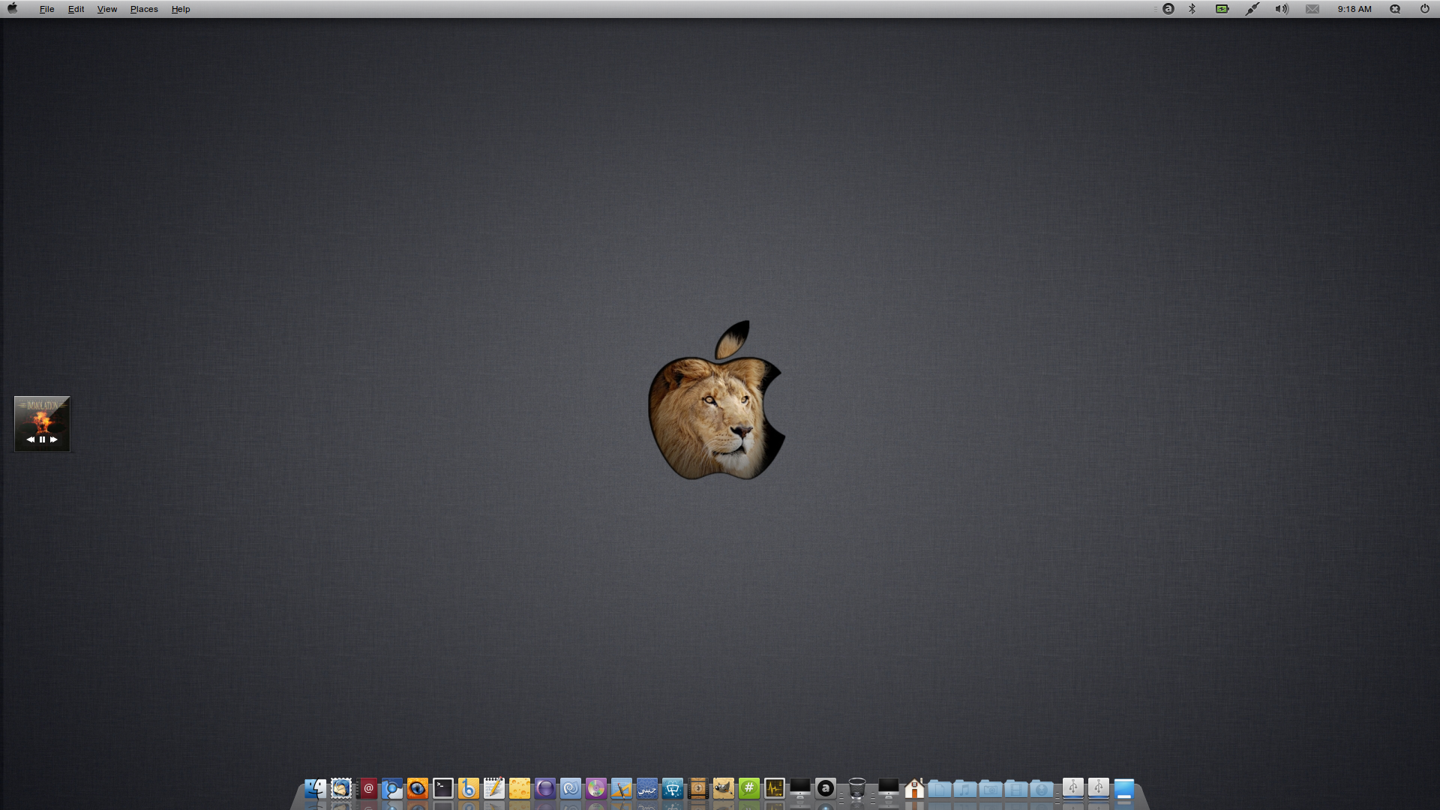Open the green hash chat app
Screen dimensions: 1440x810
[749, 789]
